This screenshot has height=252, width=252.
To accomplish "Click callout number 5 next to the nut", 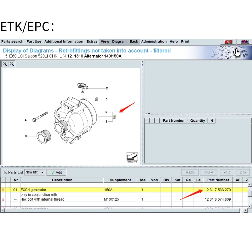I will click(x=106, y=99).
